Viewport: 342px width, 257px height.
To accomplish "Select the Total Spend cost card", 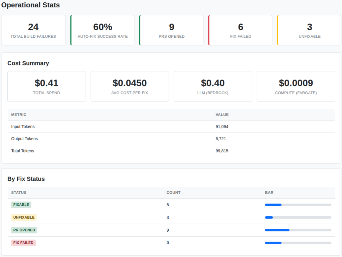I will tap(46, 86).
